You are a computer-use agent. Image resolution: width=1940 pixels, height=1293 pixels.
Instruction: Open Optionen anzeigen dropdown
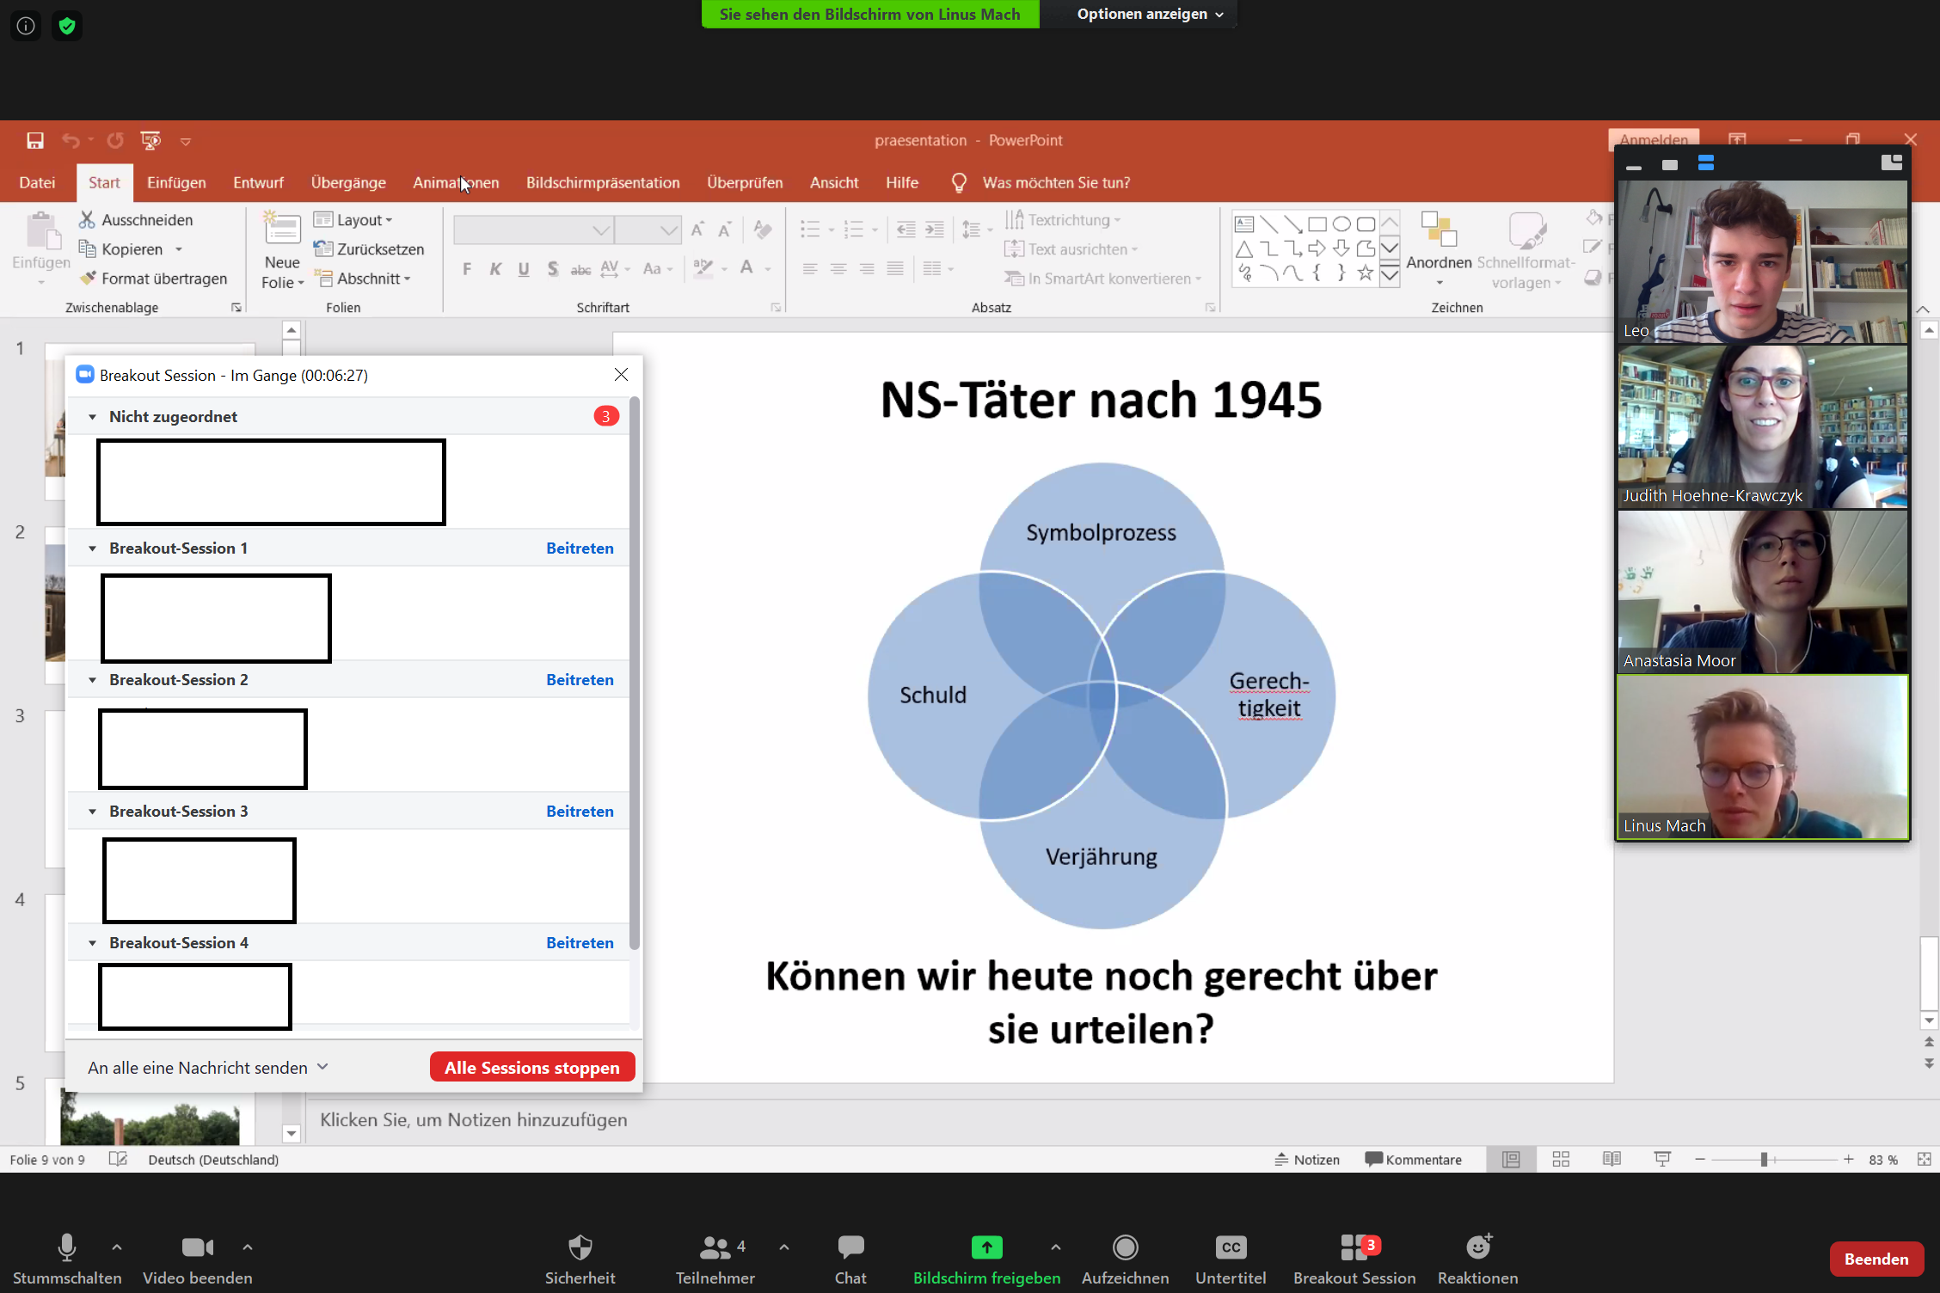(1149, 14)
